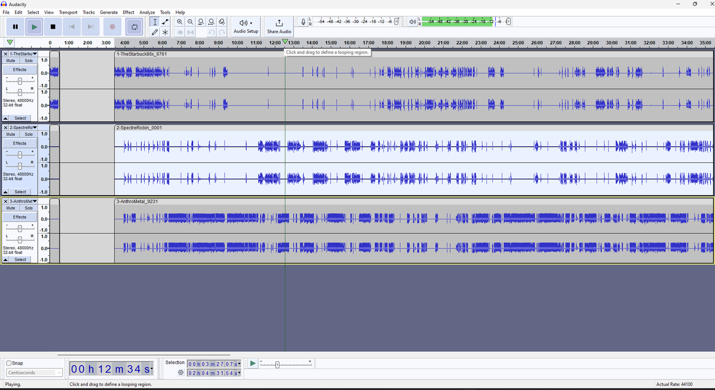The image size is (715, 390).
Task: Mute the 2-SpectreRobin track
Action: 11,134
